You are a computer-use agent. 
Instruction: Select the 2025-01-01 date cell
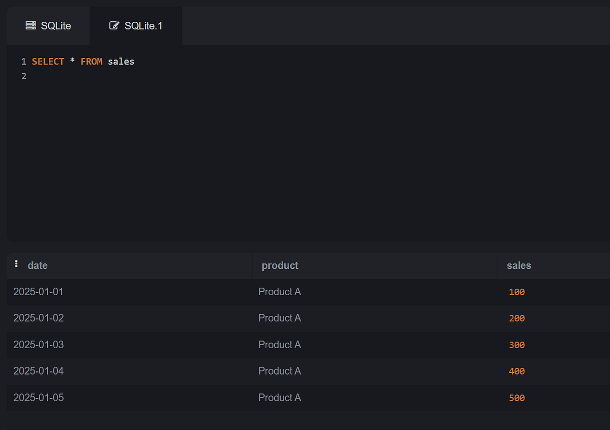[39, 292]
